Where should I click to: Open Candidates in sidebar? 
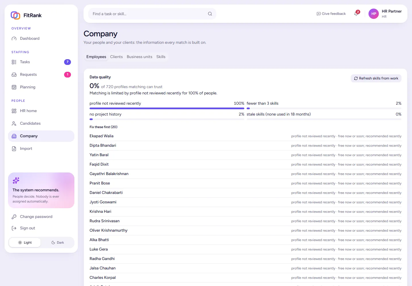pyautogui.click(x=41, y=124)
